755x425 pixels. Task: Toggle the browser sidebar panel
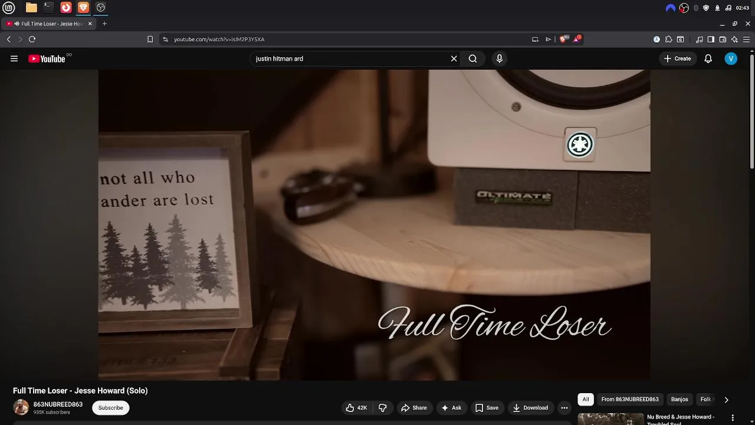click(x=711, y=39)
